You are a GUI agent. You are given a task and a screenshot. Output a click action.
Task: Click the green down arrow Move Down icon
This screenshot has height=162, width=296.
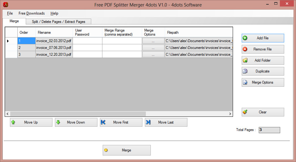pyautogui.click(x=58, y=122)
